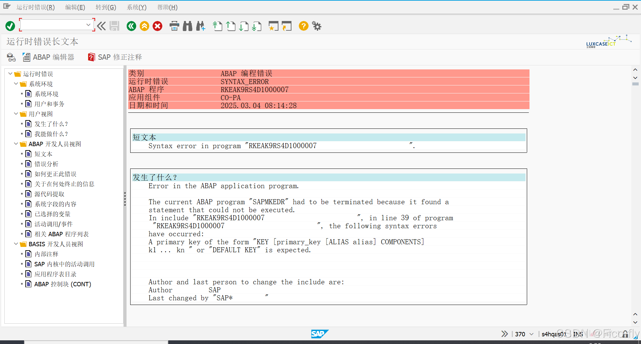Click the Save diskette icon
641x344 pixels.
tap(115, 26)
